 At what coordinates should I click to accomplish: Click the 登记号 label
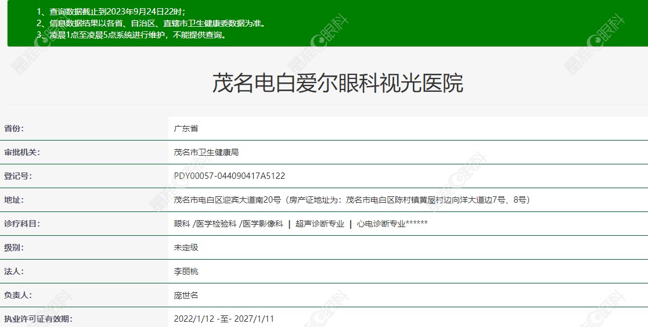[18, 176]
